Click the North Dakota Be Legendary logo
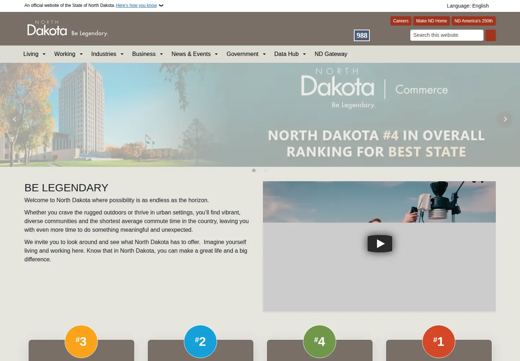Screen dimensions: 520x361 [68, 29]
